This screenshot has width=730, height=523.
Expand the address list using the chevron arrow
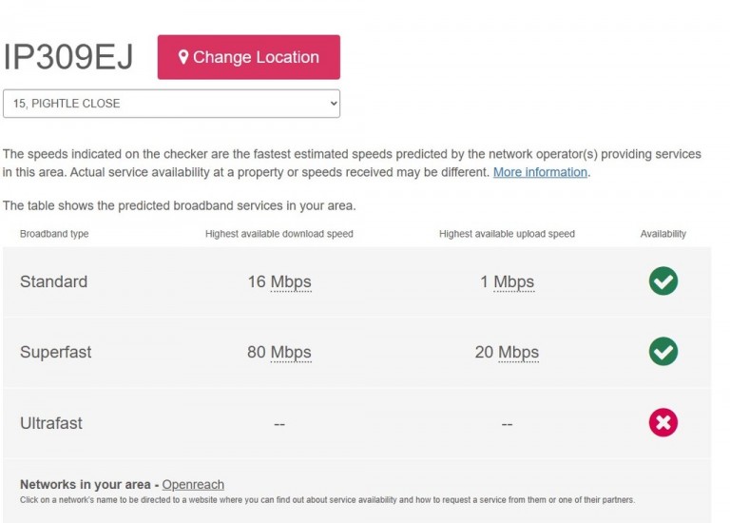pyautogui.click(x=334, y=104)
